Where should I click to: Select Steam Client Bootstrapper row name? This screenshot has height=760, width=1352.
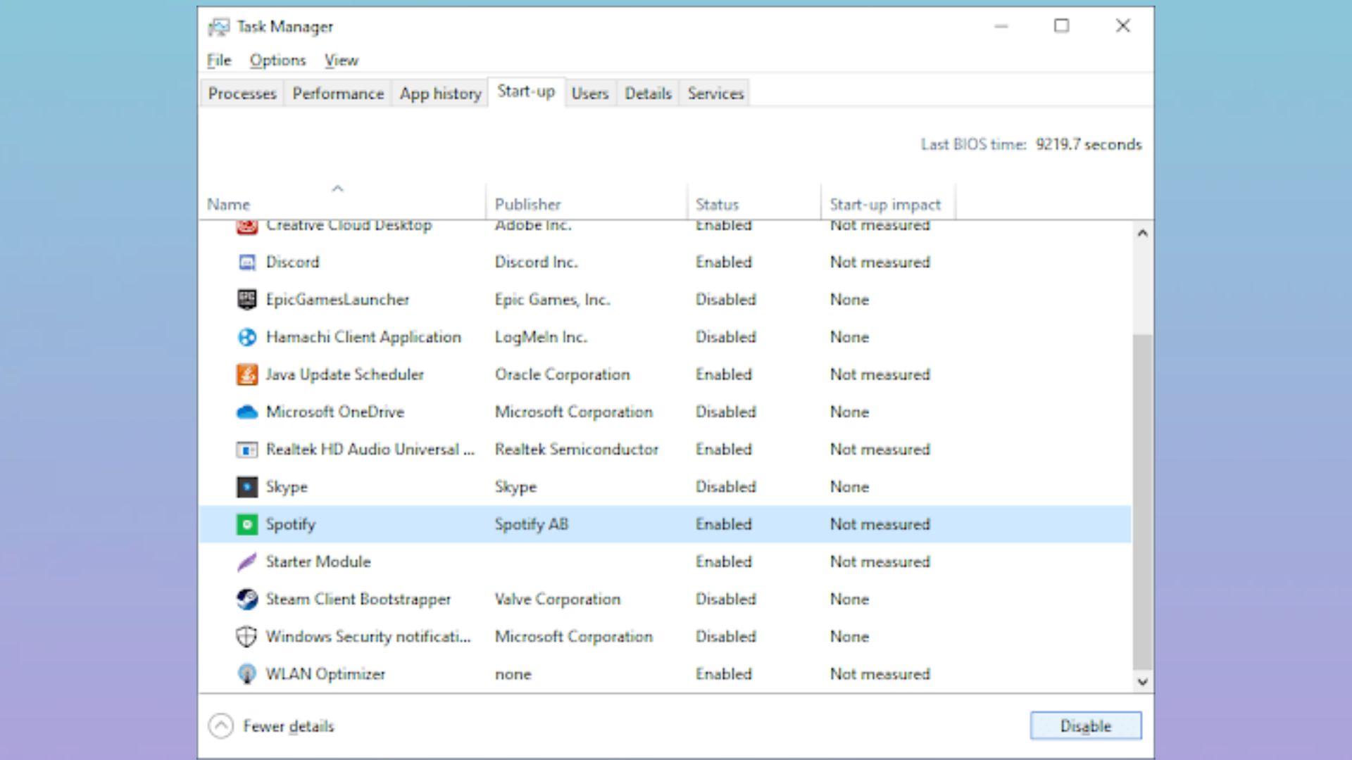coord(358,600)
